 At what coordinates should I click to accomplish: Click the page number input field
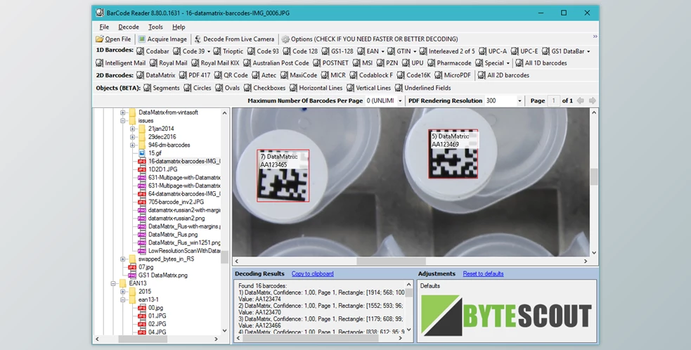click(x=553, y=101)
